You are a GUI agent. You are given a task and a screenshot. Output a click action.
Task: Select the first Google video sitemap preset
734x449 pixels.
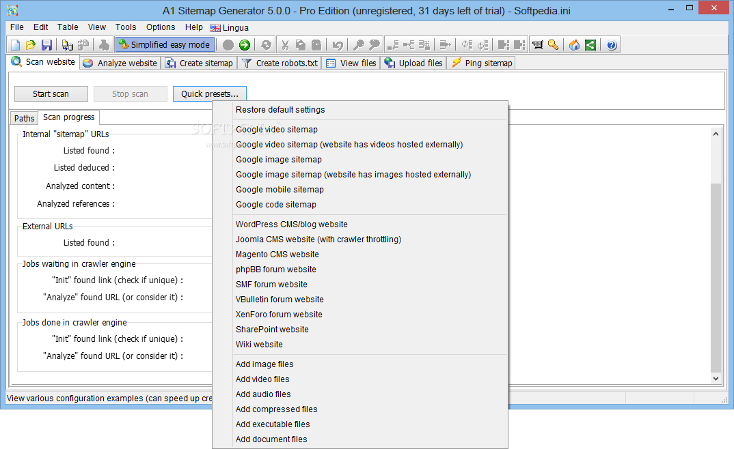277,130
